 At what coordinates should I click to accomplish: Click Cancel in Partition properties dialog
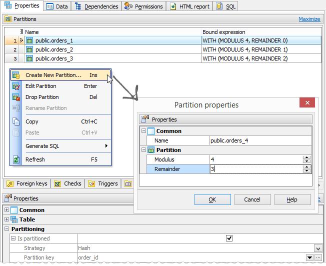tap(252, 199)
